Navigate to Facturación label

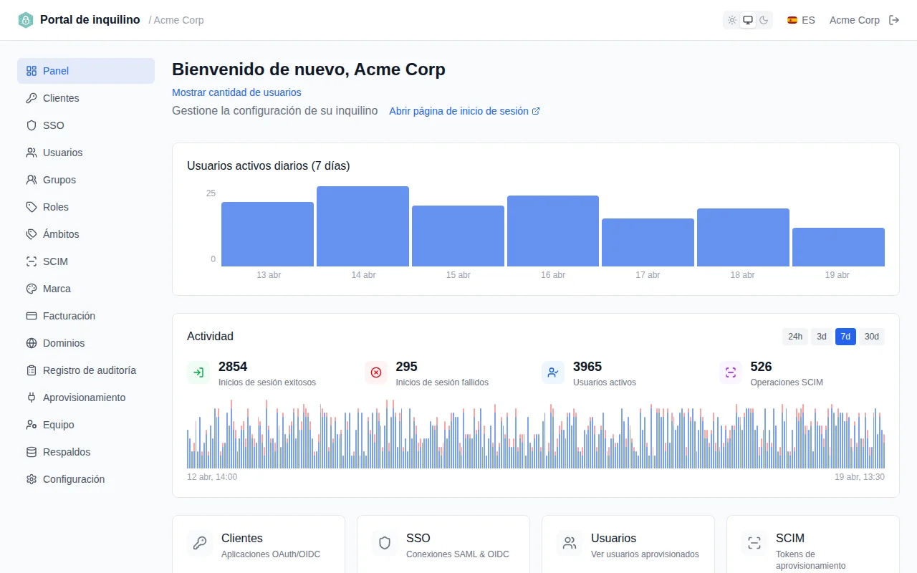(69, 316)
